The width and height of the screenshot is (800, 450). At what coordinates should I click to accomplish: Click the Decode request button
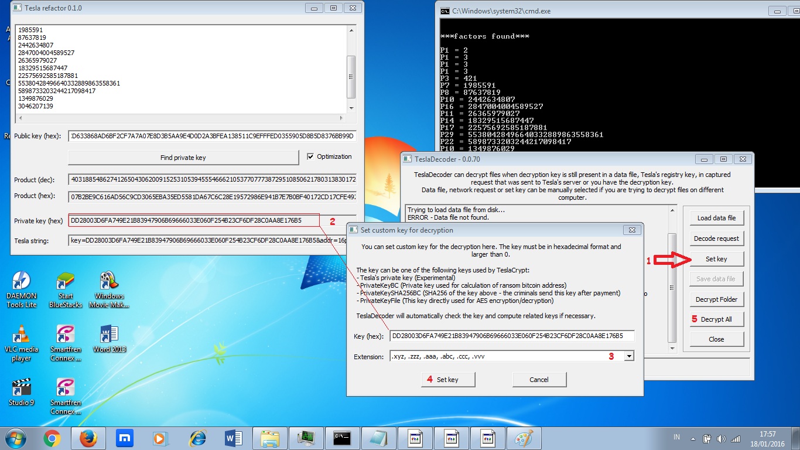click(x=716, y=238)
